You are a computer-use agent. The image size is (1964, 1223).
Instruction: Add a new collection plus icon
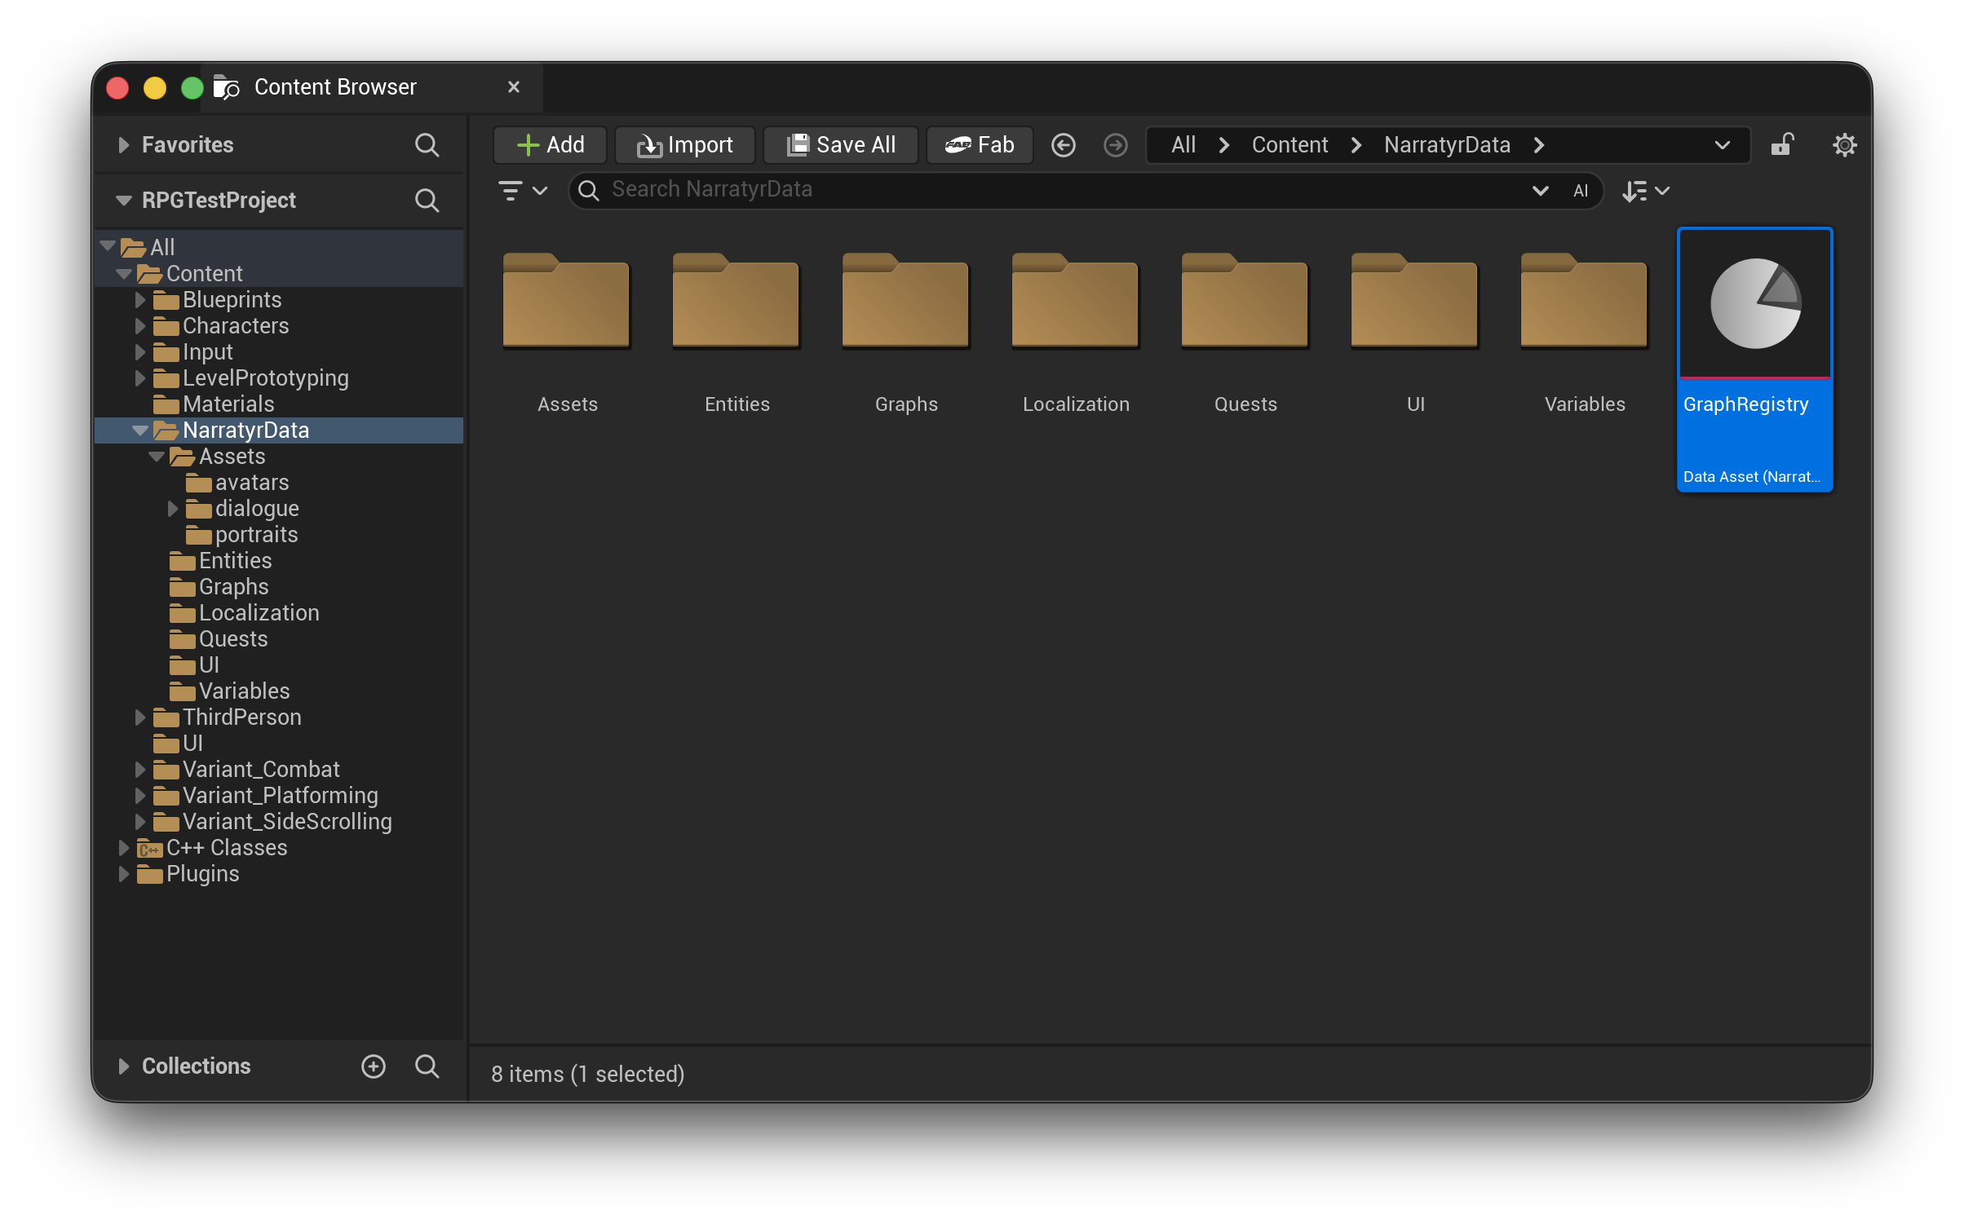[x=373, y=1066]
